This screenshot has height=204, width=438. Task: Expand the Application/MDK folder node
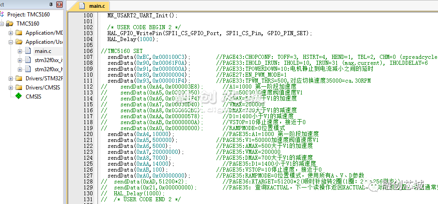tap(11, 32)
